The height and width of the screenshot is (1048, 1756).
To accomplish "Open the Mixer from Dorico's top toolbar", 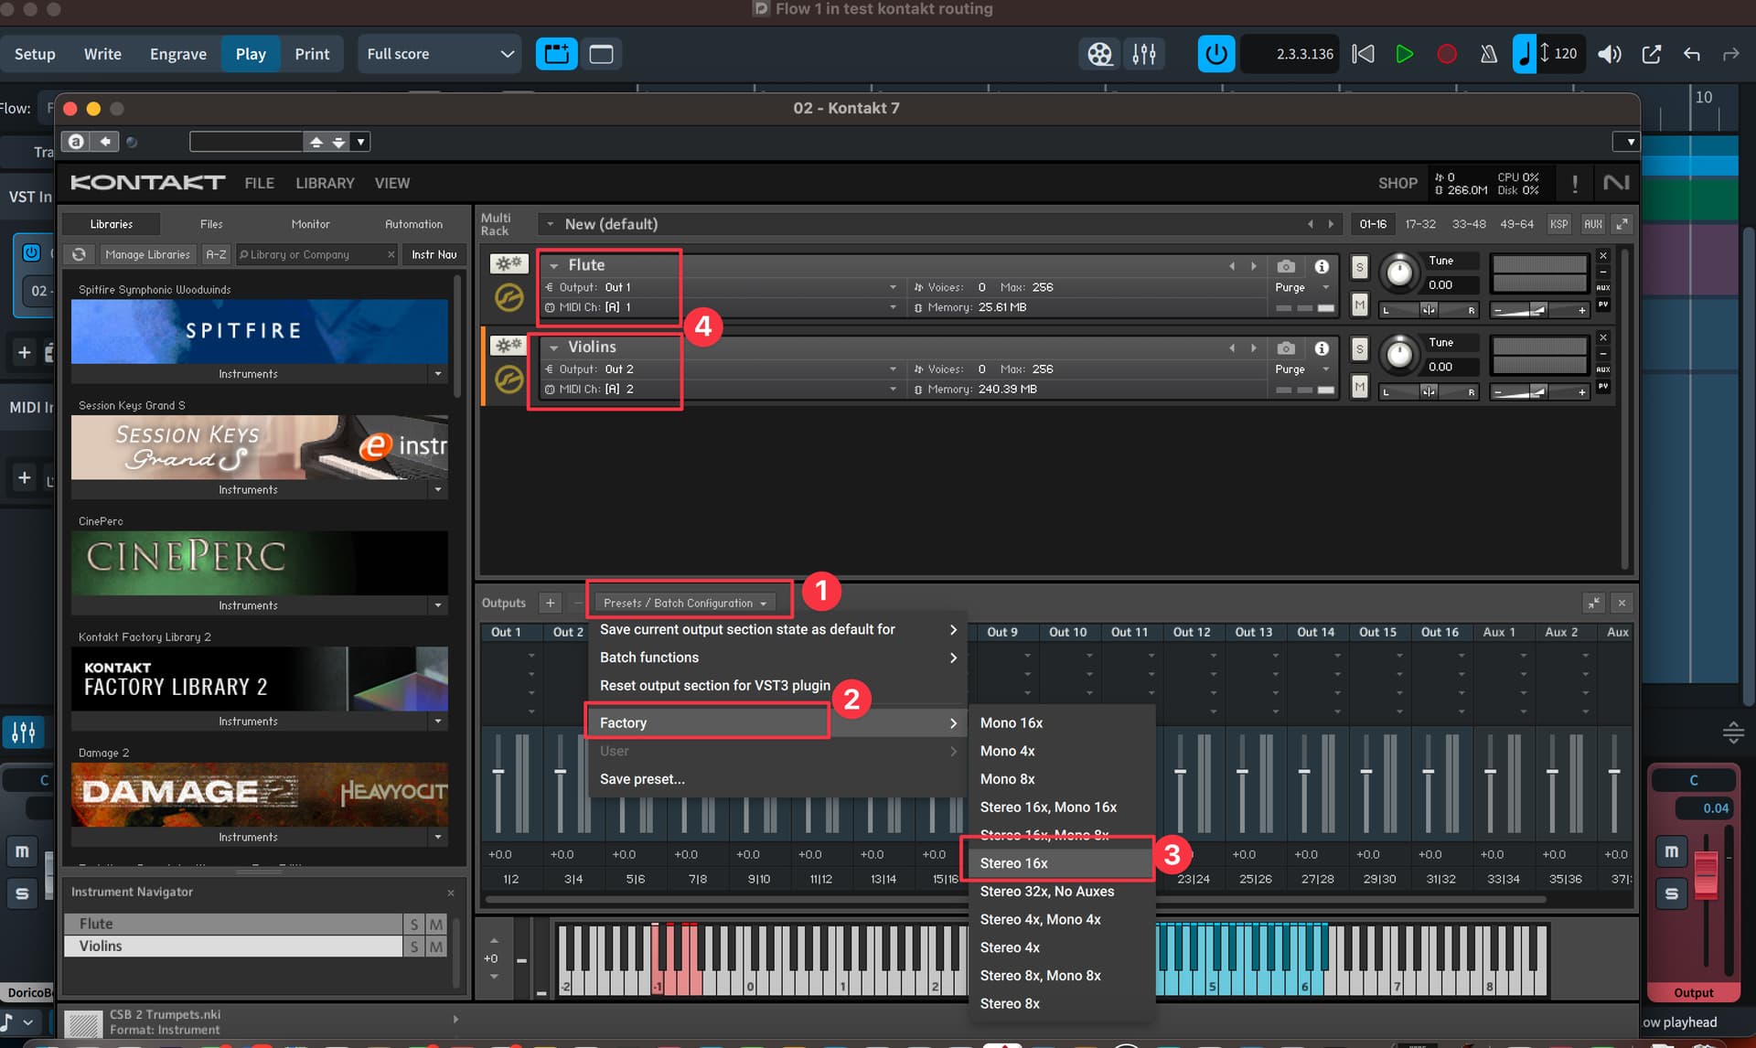I will point(1144,54).
